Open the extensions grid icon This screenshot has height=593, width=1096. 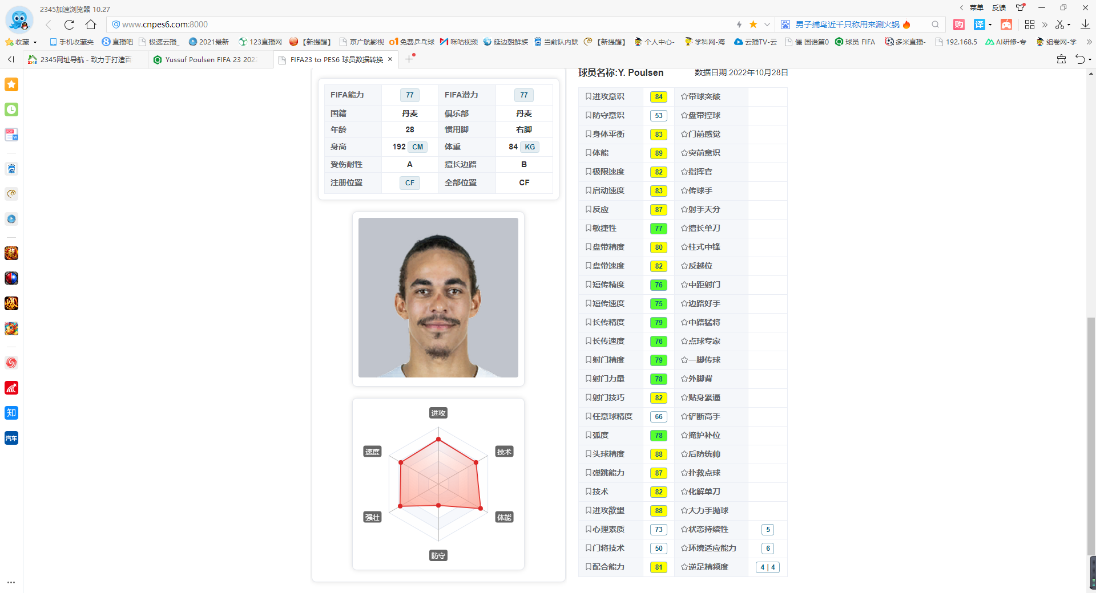tap(1030, 25)
